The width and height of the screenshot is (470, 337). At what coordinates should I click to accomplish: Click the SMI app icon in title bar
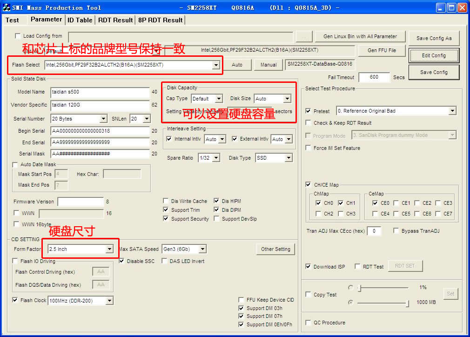[7, 7]
